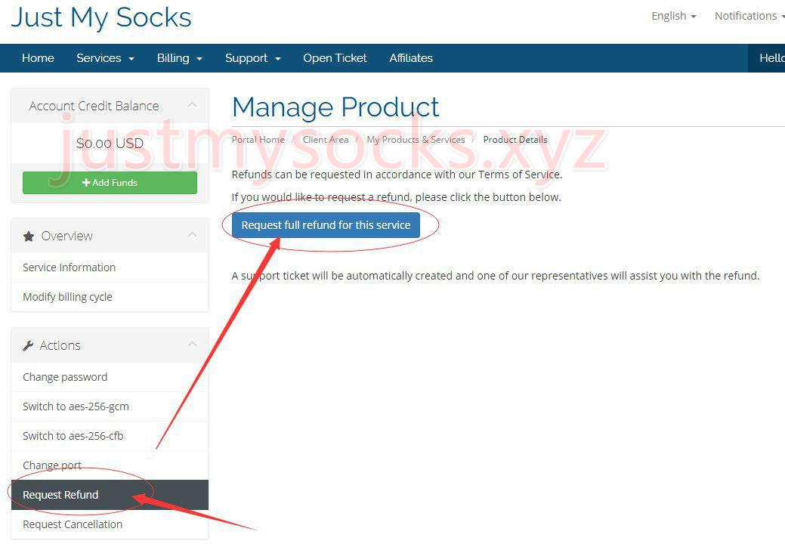Image resolution: width=785 pixels, height=547 pixels.
Task: Collapse the Account Credit Balance panel chevron
Action: [192, 104]
